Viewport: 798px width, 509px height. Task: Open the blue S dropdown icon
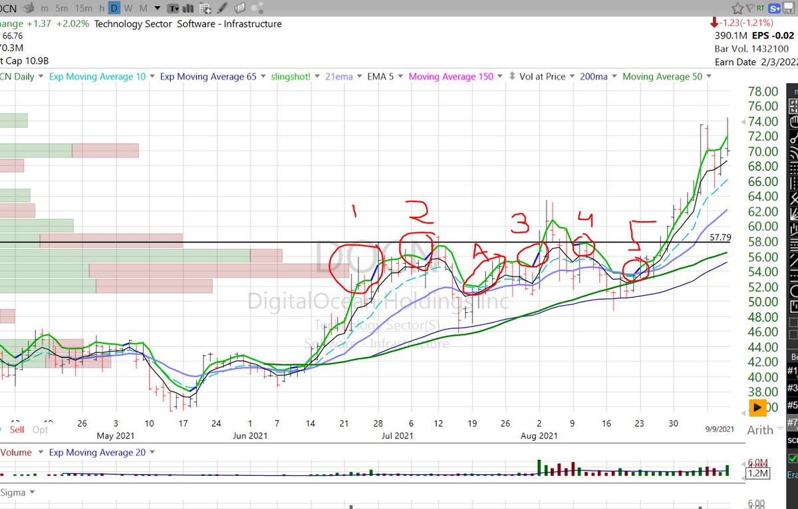(x=774, y=9)
